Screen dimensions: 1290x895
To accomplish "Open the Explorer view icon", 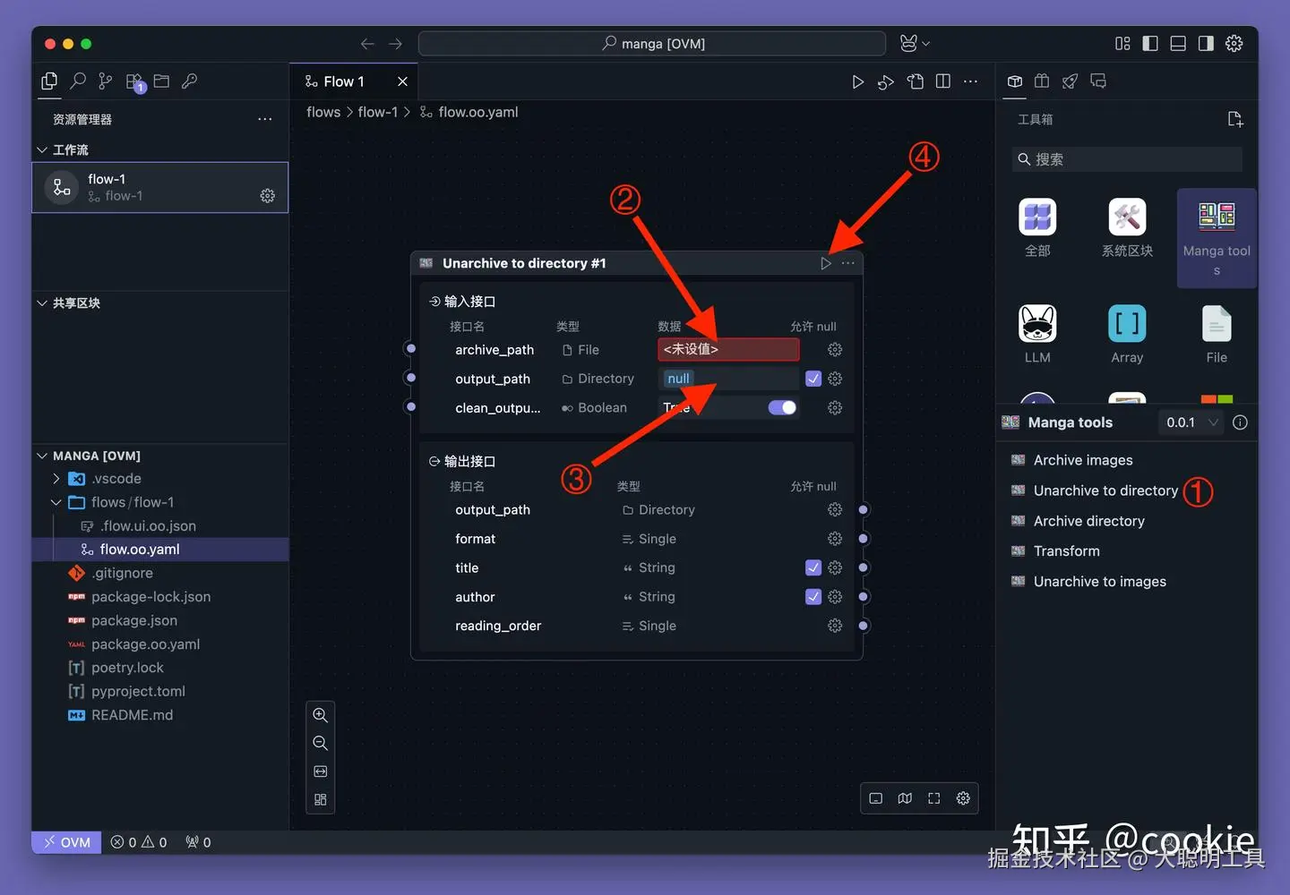I will (x=49, y=81).
